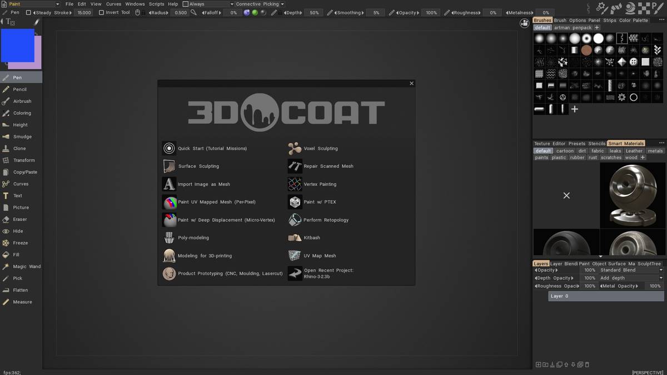Check the Always checkbox
Screen dimensions: 667x375
click(186, 4)
